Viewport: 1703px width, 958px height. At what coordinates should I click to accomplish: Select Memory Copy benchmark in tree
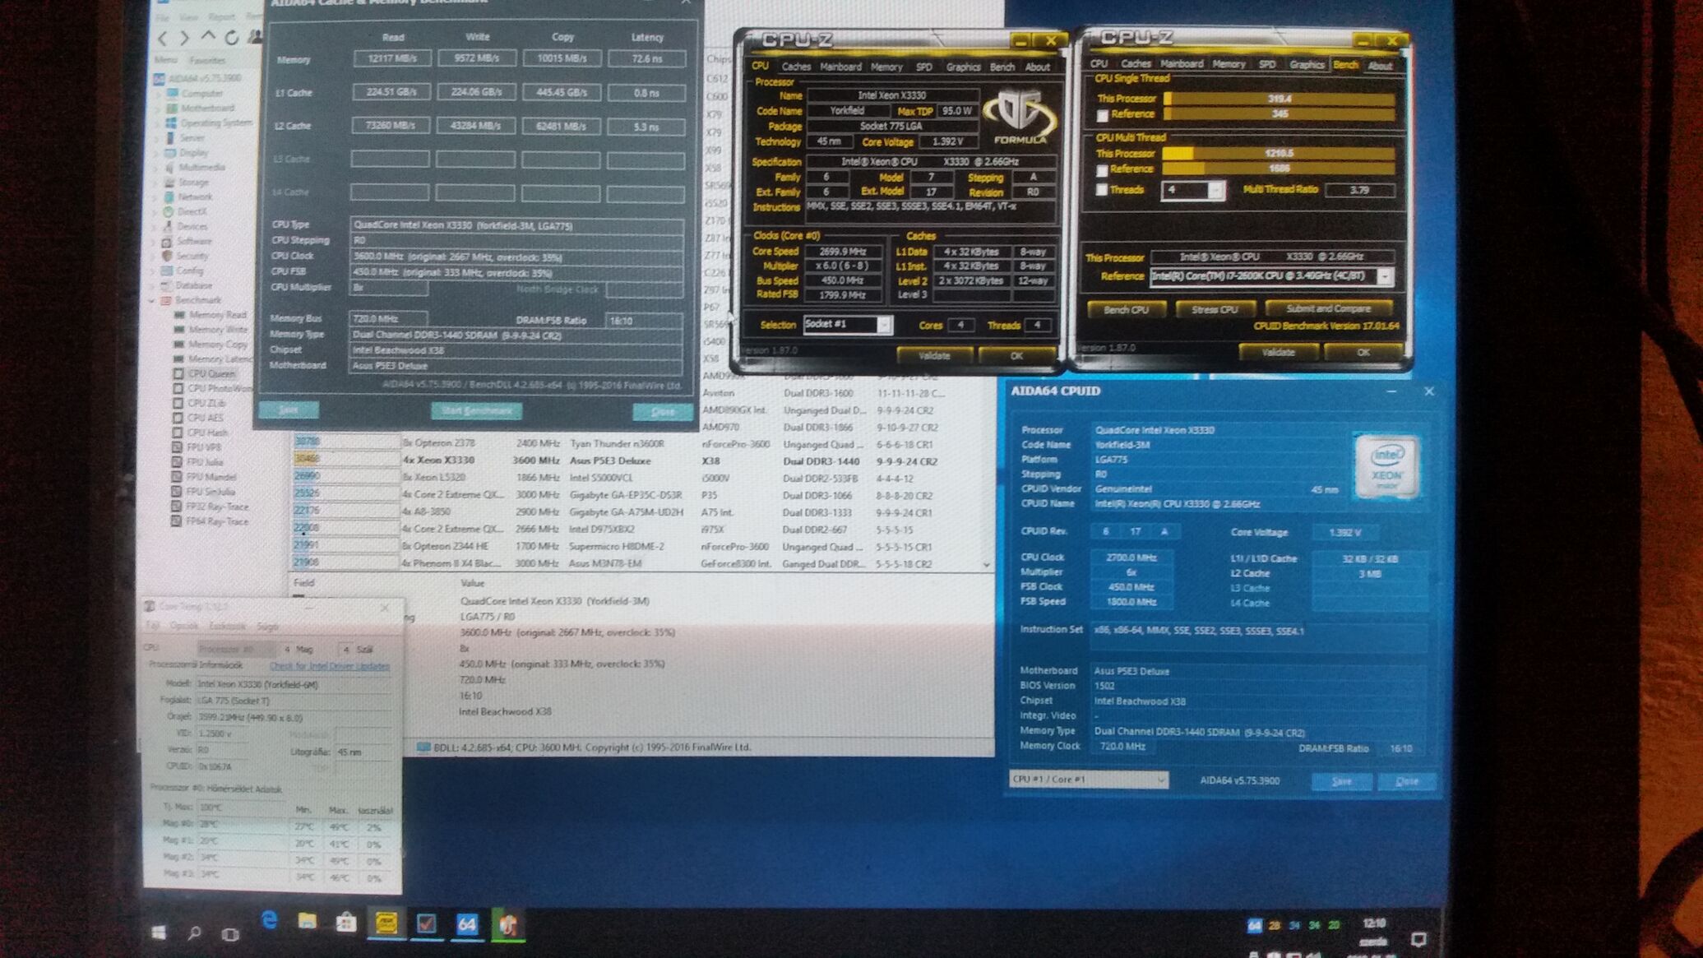tap(218, 345)
